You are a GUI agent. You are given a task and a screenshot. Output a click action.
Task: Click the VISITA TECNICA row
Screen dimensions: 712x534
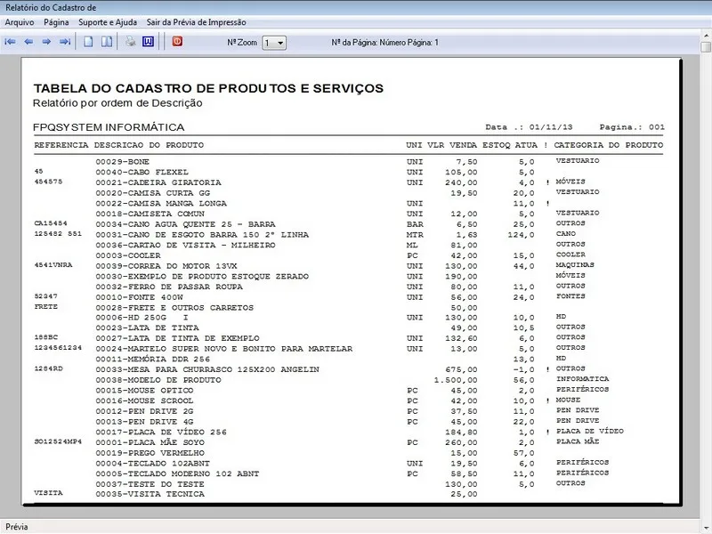(x=138, y=493)
